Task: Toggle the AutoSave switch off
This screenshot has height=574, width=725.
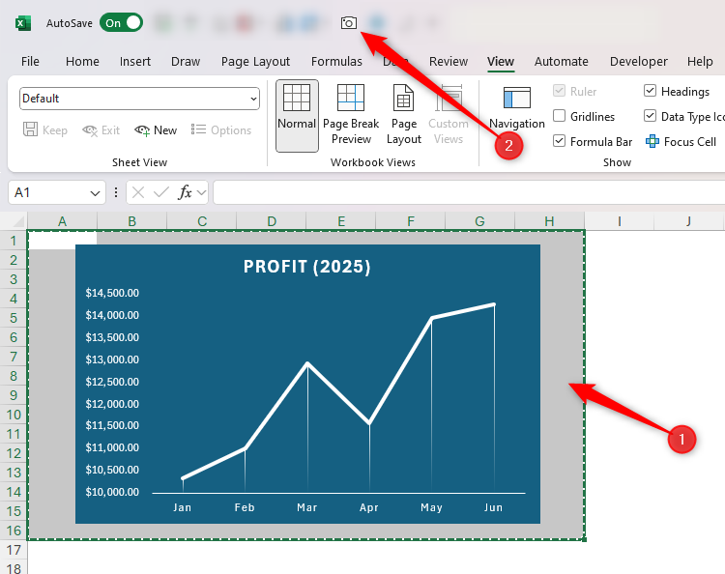Action: click(x=121, y=23)
